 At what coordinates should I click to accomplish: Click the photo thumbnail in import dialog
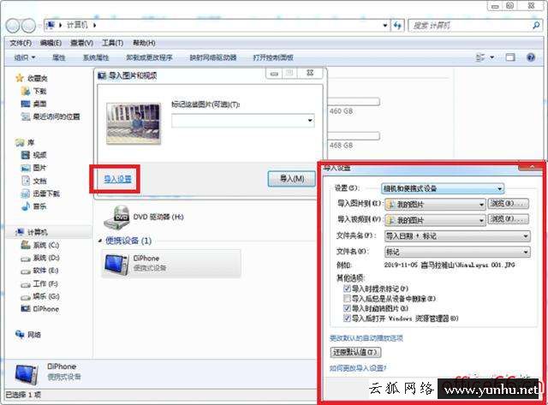point(134,123)
